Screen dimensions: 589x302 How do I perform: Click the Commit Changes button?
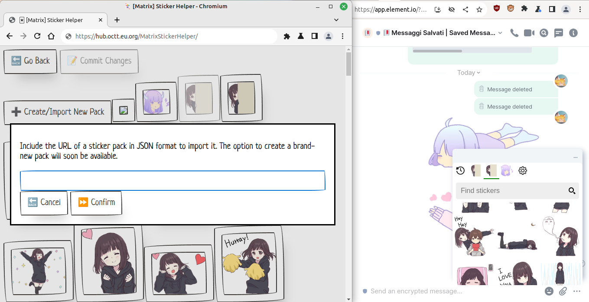[x=99, y=61]
